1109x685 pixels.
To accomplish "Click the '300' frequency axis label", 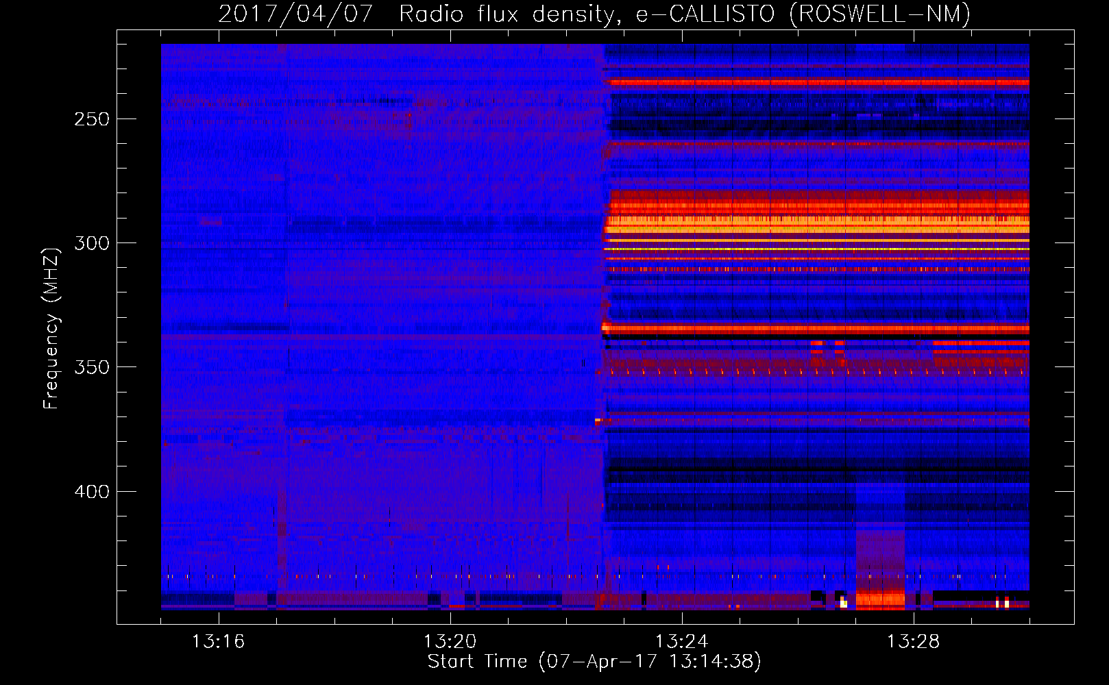I will click(x=92, y=243).
